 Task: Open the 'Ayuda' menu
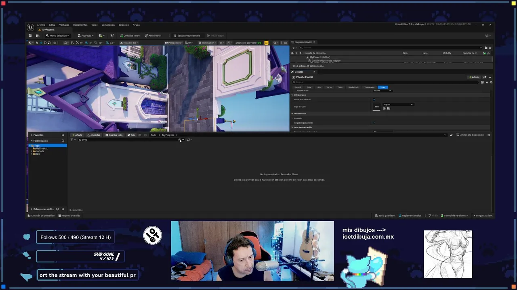click(x=136, y=25)
